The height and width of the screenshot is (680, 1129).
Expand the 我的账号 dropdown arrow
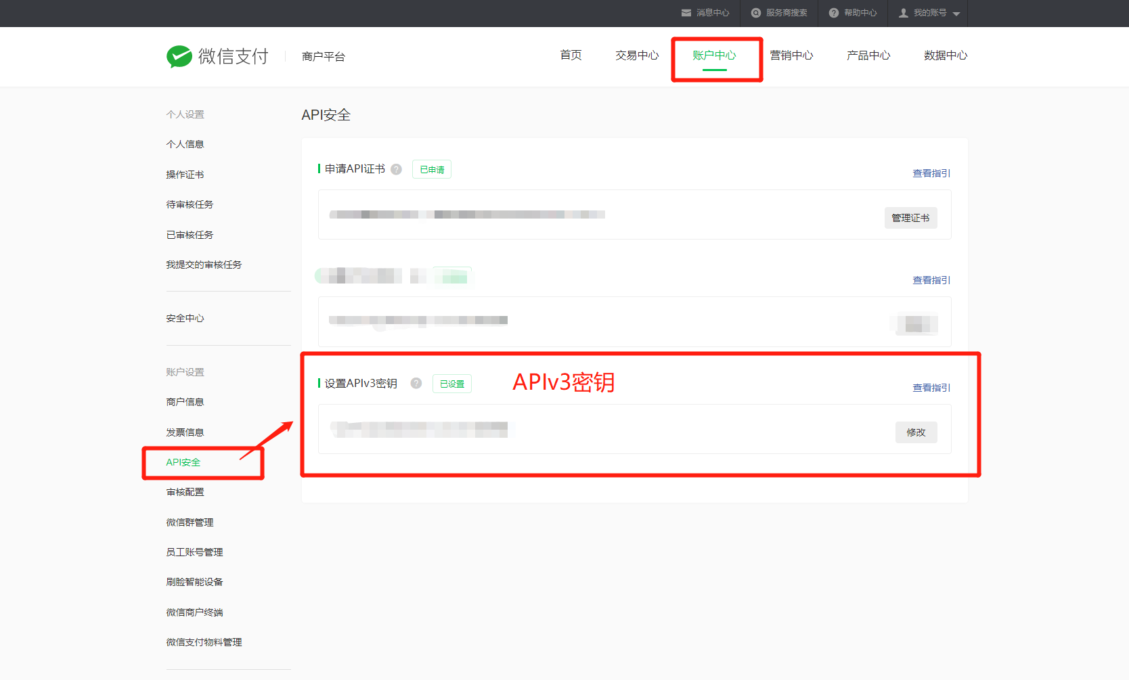coord(956,14)
